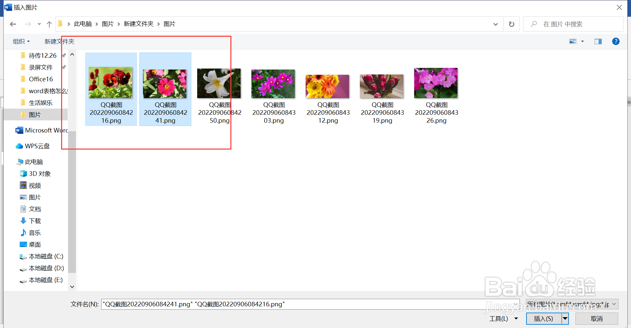
Task: Go forward with the right arrow
Action: pyautogui.click(x=28, y=24)
